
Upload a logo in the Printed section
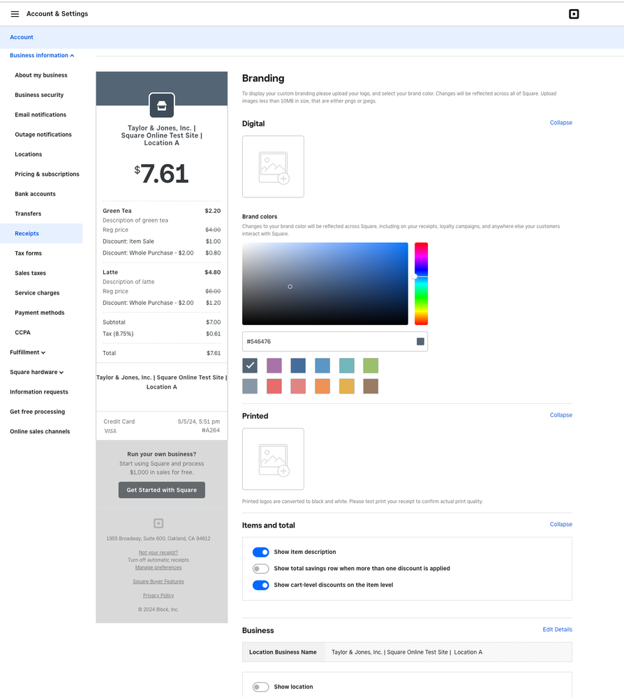[x=273, y=458]
